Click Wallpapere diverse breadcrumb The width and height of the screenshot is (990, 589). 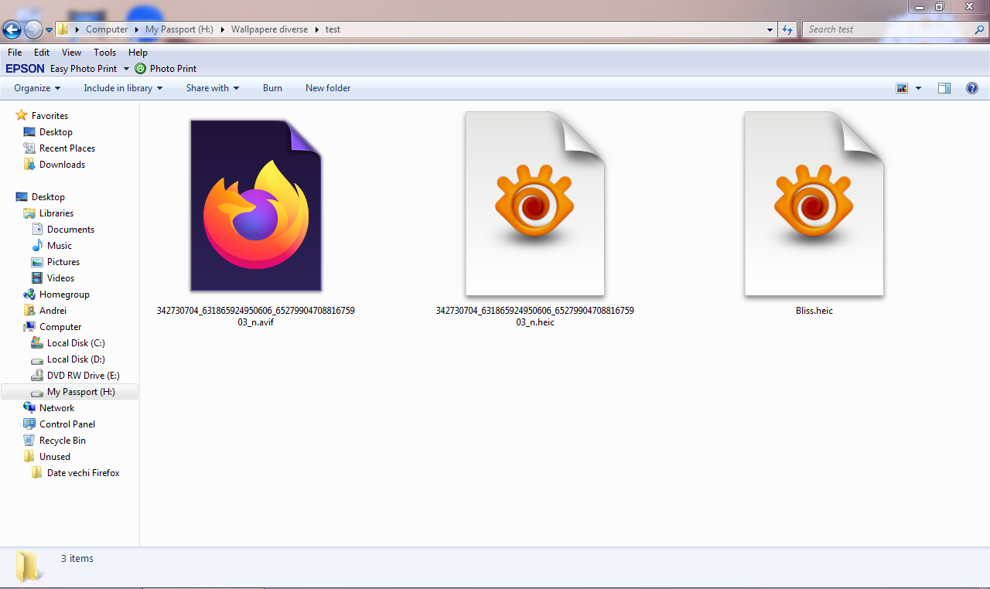point(269,29)
